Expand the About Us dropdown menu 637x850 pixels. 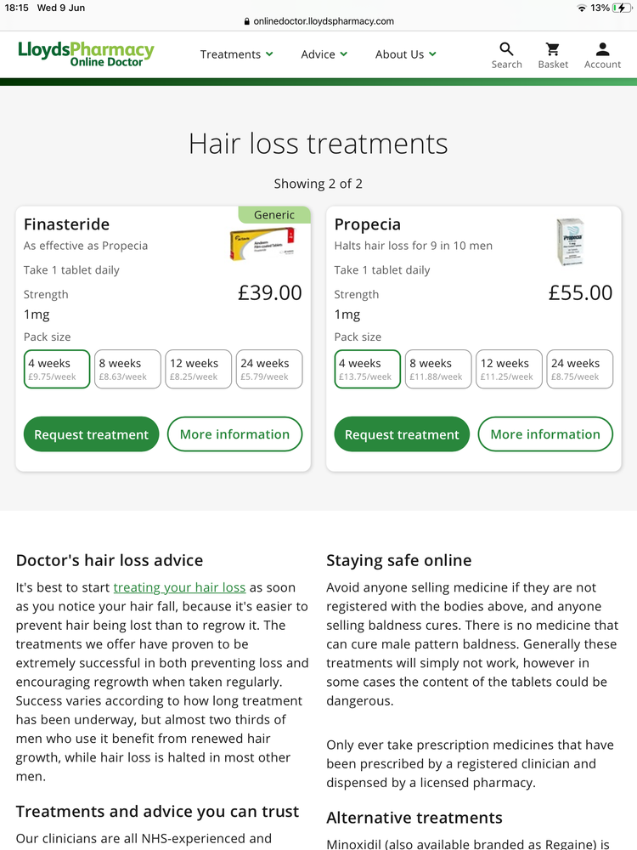coord(406,54)
